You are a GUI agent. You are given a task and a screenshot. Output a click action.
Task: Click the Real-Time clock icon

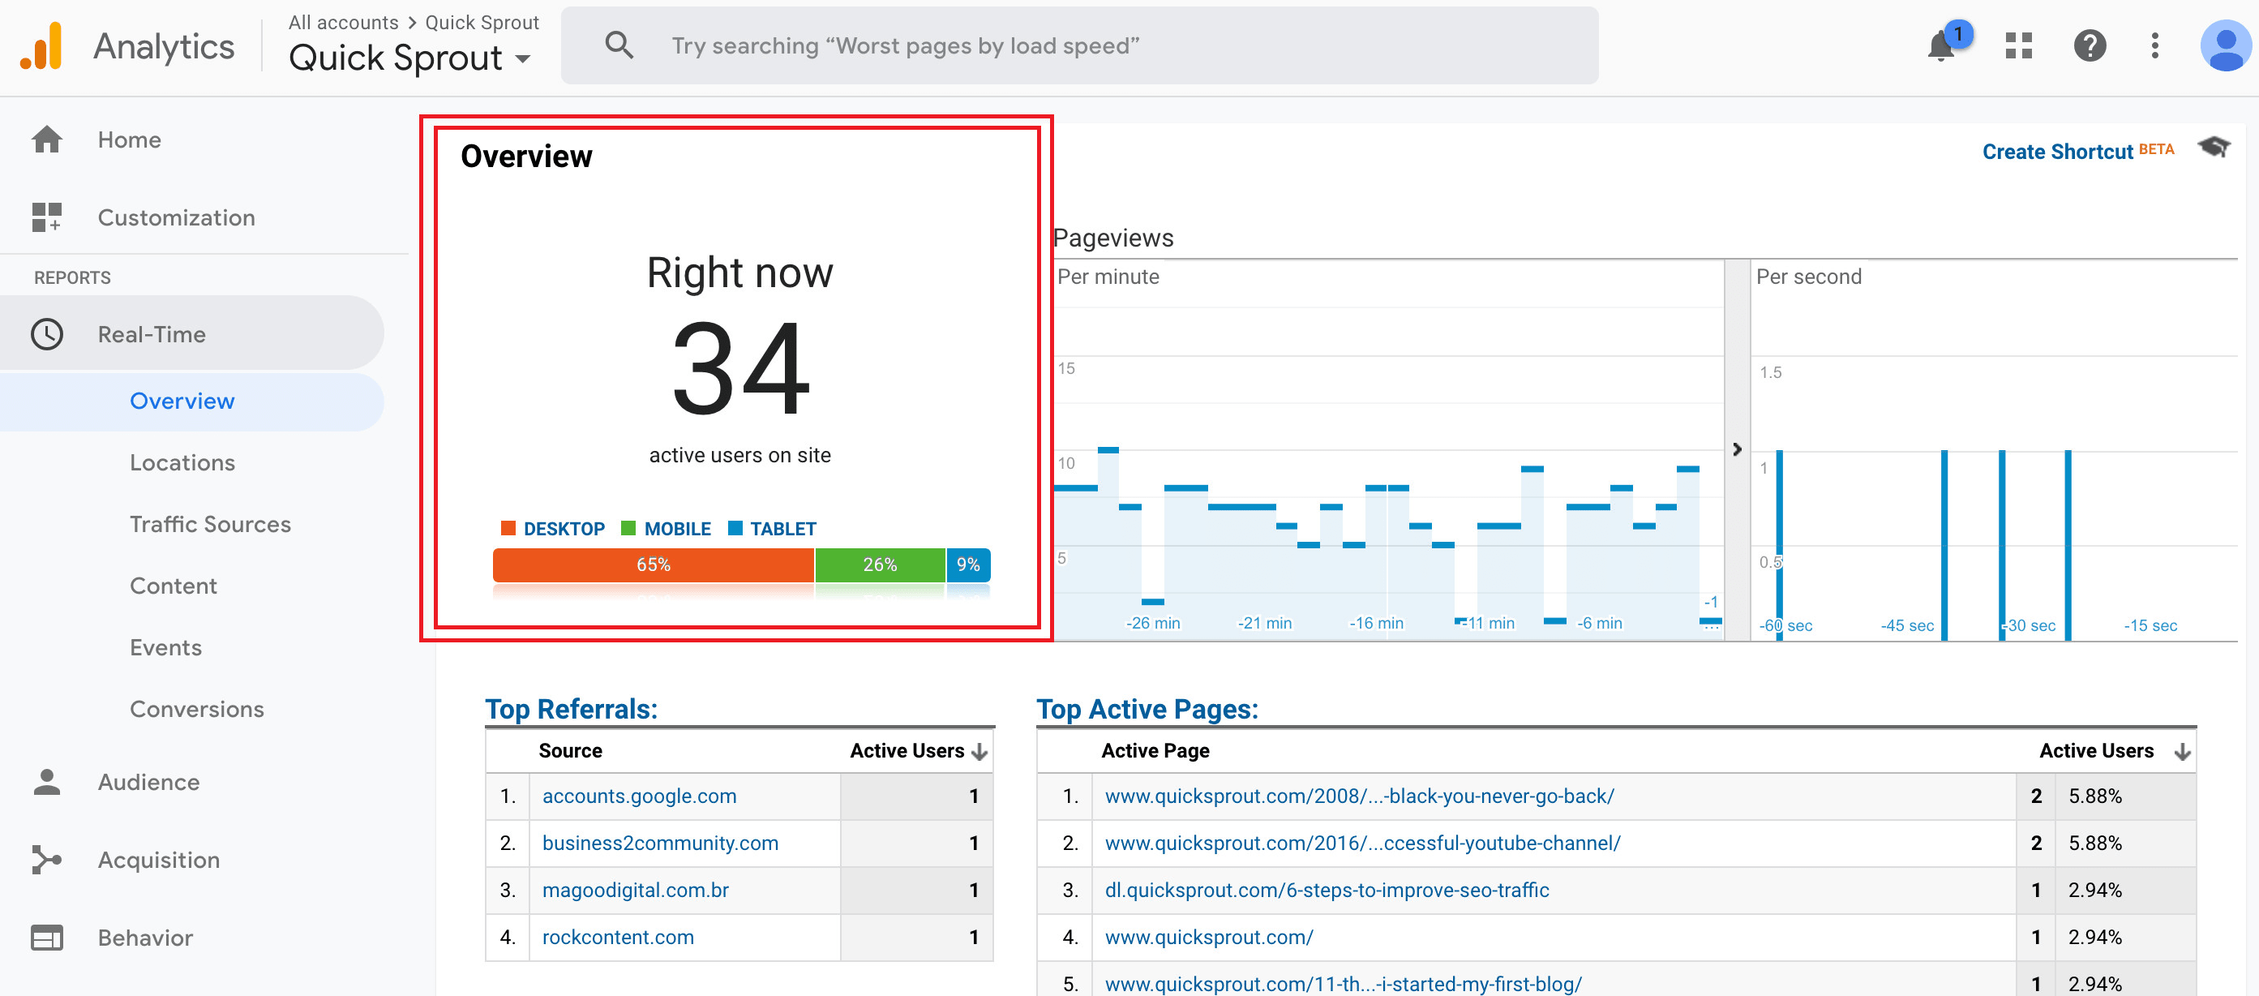[45, 333]
